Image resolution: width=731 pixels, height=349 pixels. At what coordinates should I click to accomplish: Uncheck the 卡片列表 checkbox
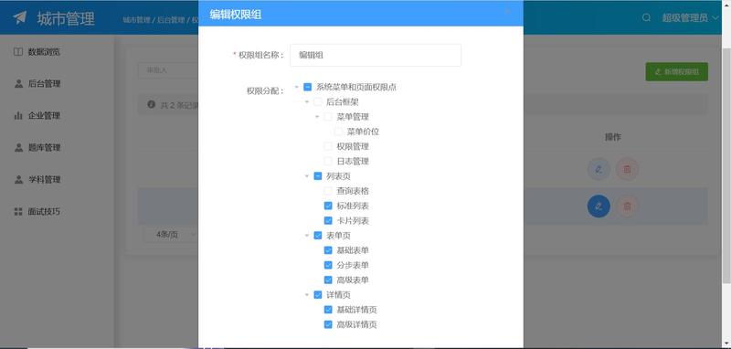click(x=328, y=220)
